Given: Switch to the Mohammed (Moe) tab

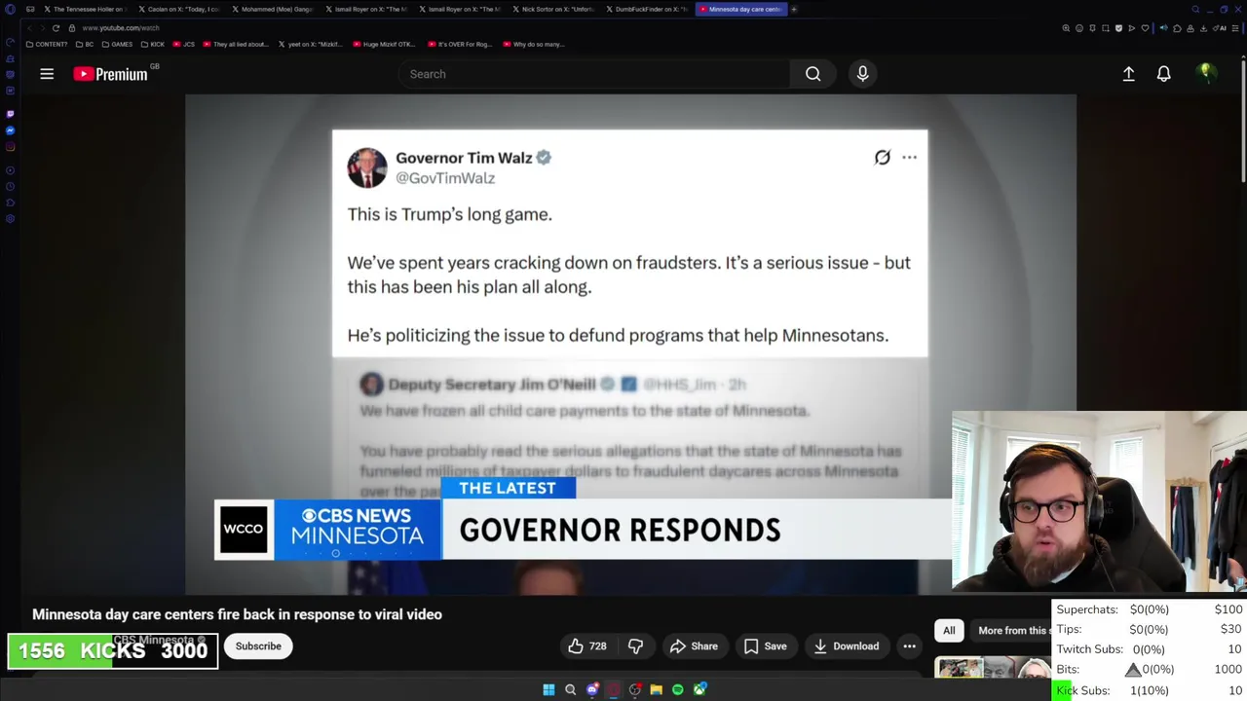Looking at the screenshot, I should tap(272, 9).
